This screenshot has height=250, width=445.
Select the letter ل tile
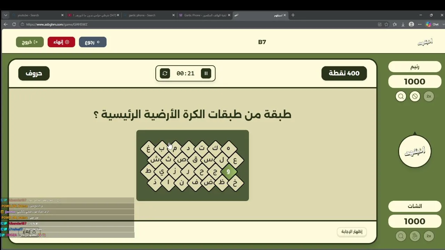click(x=221, y=160)
